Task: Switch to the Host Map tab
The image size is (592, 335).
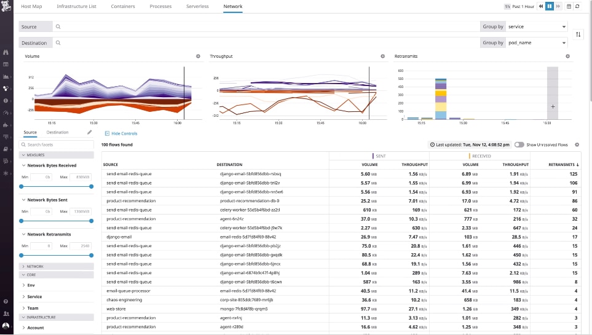Action: tap(31, 6)
